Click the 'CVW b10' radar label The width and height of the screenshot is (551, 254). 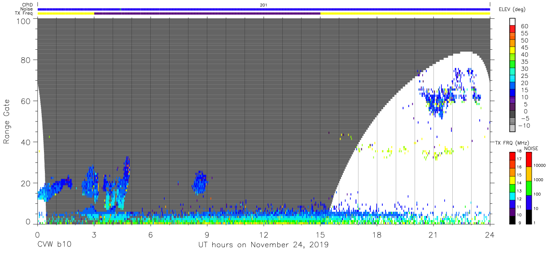point(54,245)
